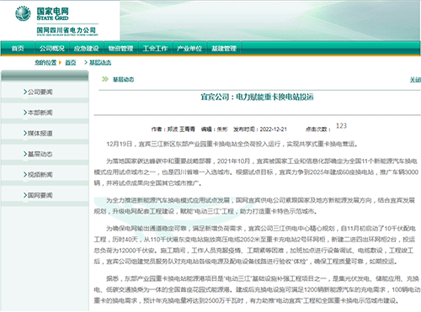Follow the 基层动态 breadcrumb link

[100, 62]
